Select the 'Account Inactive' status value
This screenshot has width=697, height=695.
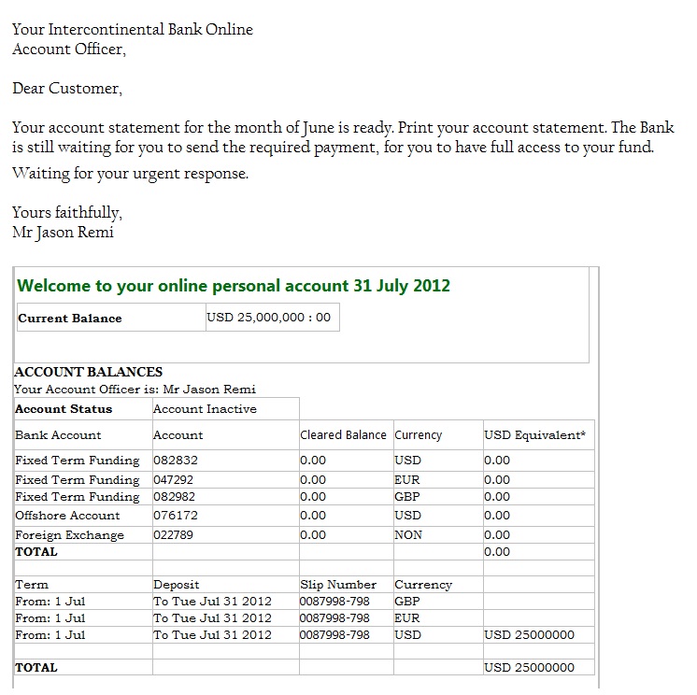tap(205, 409)
